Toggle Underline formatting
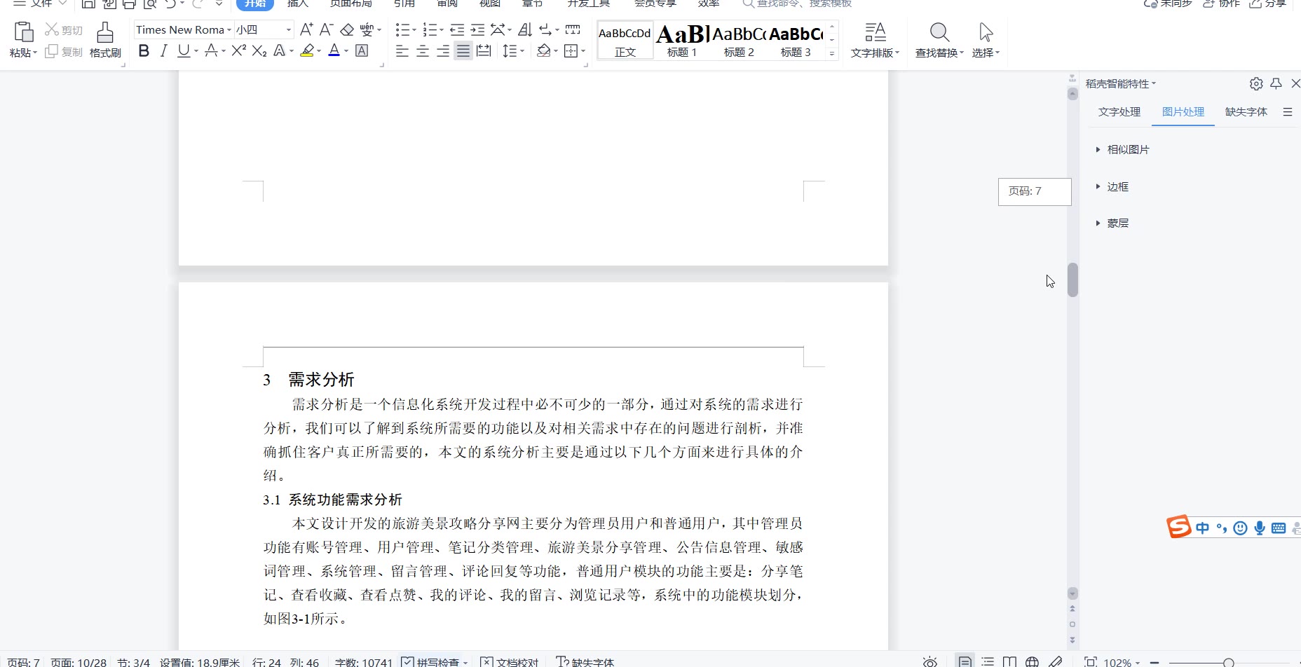The height and width of the screenshot is (667, 1301). 183,50
